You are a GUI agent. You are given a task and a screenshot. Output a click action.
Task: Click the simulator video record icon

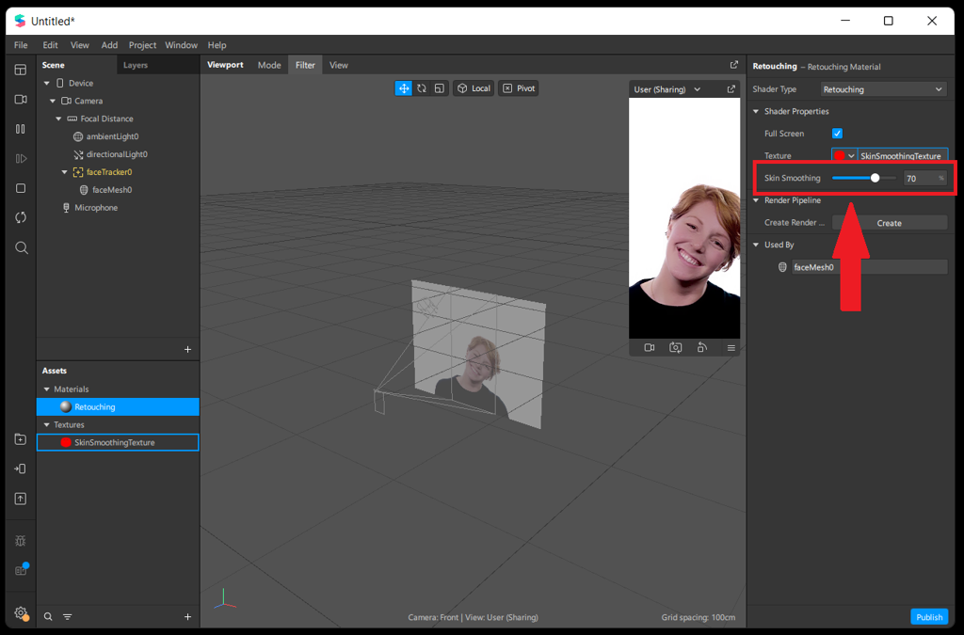tap(650, 347)
